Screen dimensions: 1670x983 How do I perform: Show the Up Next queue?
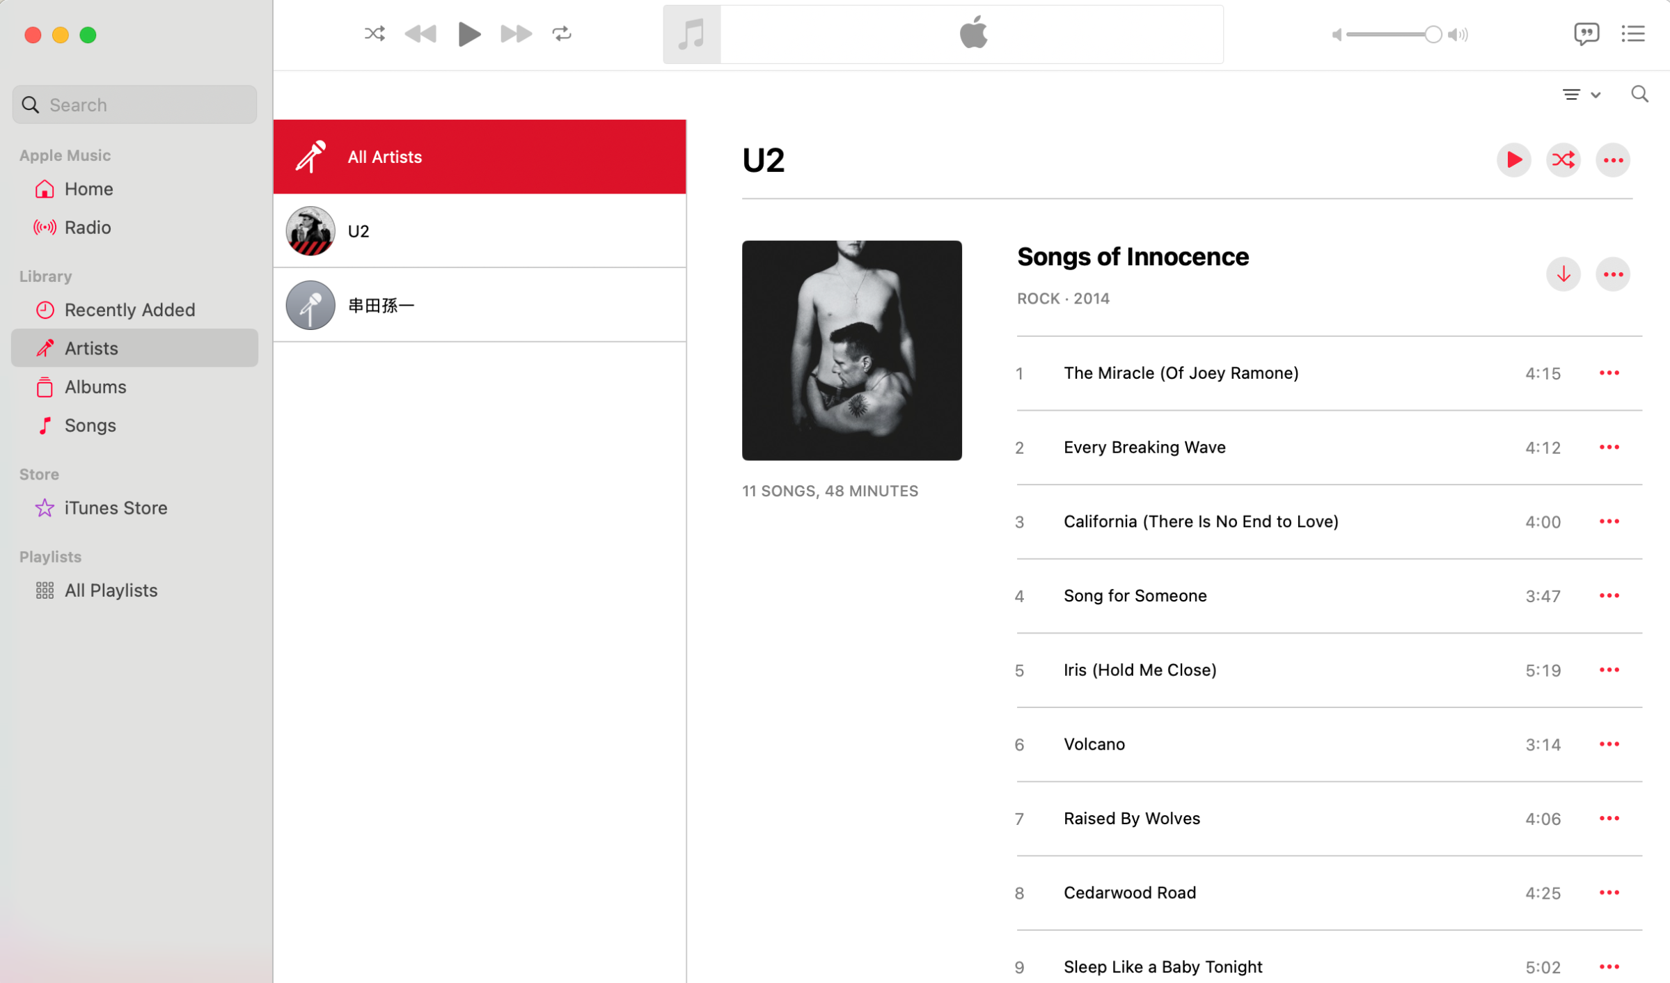coord(1634,33)
